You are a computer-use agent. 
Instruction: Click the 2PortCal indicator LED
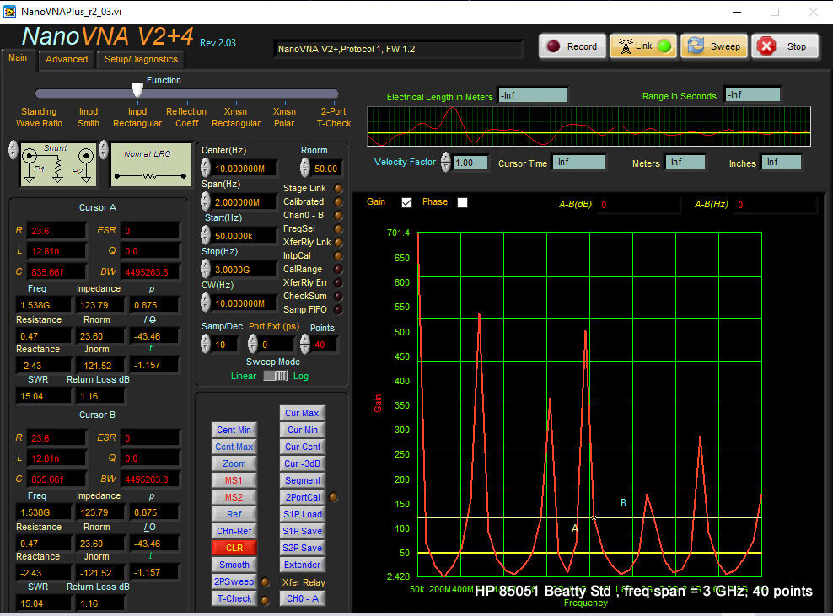pyautogui.click(x=333, y=497)
